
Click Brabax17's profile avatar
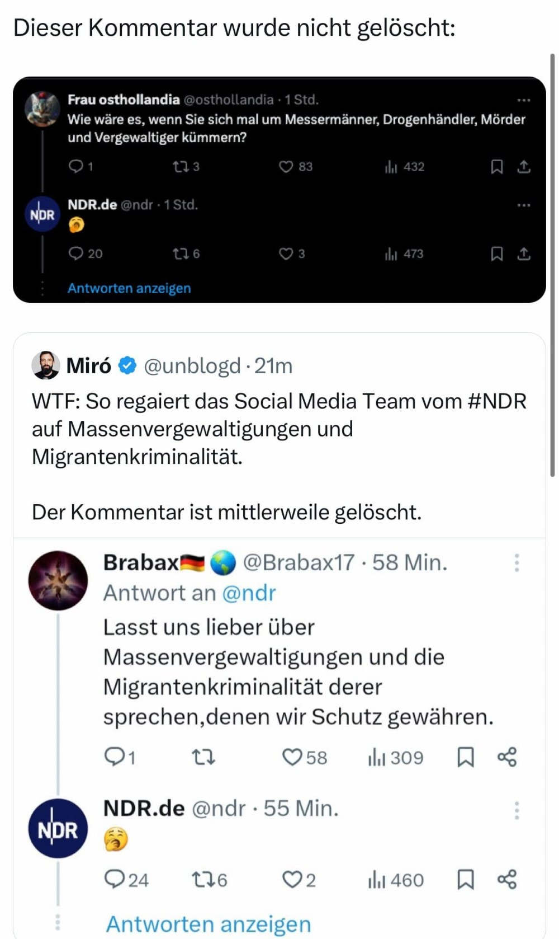(x=58, y=580)
